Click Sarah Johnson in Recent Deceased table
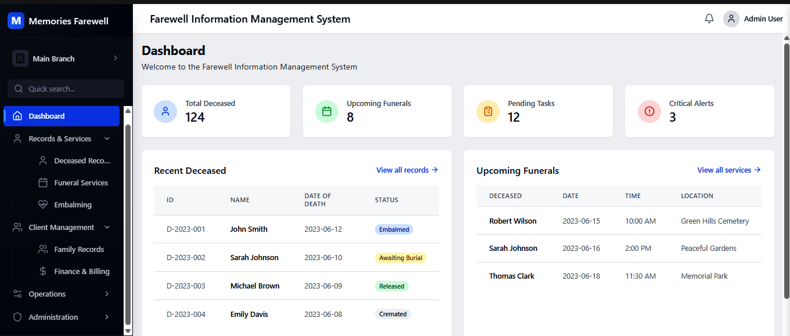This screenshot has width=790, height=336. tap(254, 257)
